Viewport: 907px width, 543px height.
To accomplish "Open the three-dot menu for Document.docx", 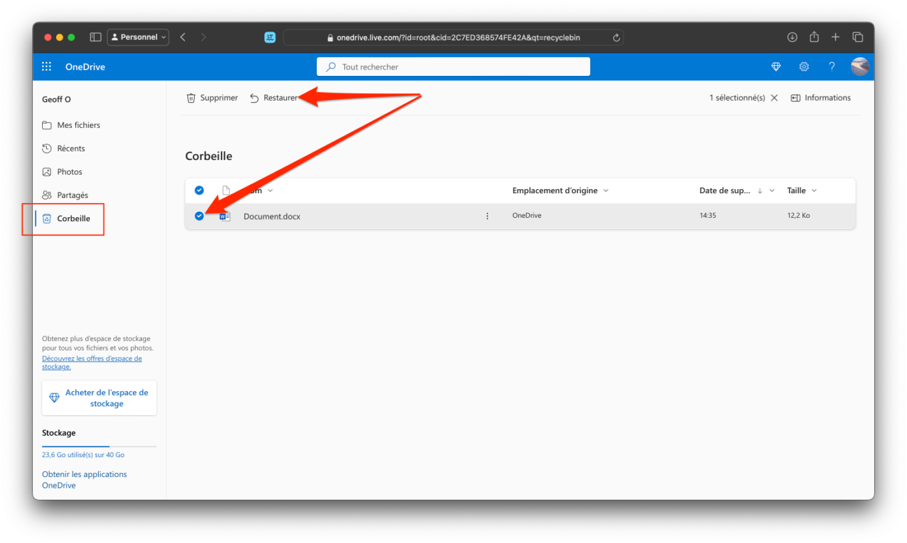I will pos(488,216).
